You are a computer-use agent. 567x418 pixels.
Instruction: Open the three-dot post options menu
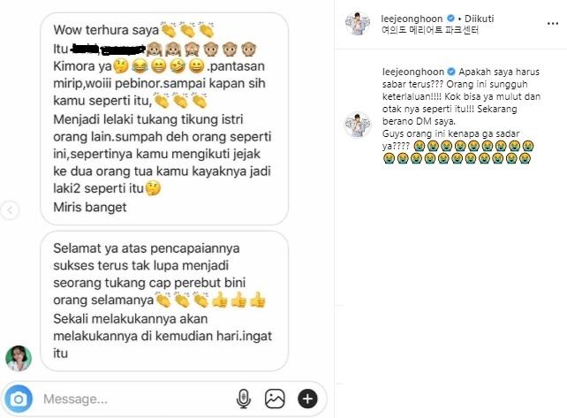(553, 24)
